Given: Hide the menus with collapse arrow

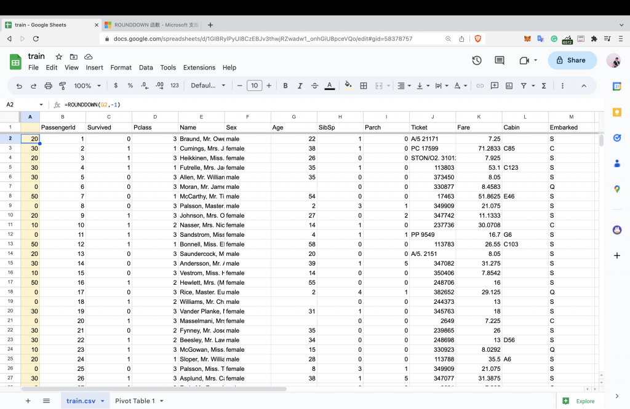Looking at the screenshot, I should click(x=584, y=85).
